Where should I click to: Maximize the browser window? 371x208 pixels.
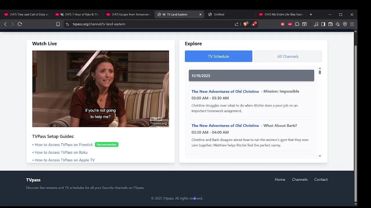pos(341,14)
